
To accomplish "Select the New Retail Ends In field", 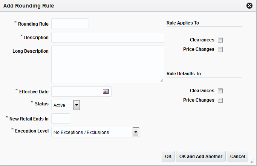I will point(61,119).
